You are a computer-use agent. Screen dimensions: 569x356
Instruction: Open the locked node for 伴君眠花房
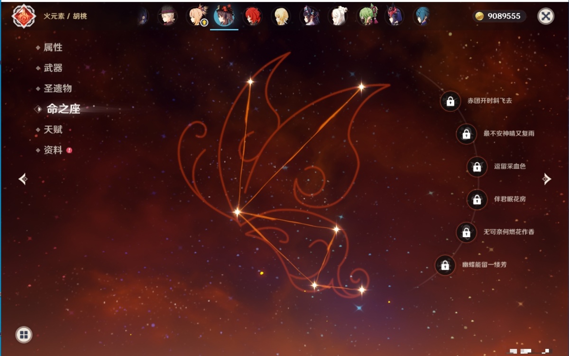click(477, 200)
